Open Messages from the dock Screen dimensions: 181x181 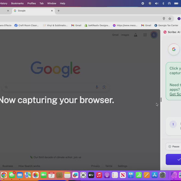point(12,175)
